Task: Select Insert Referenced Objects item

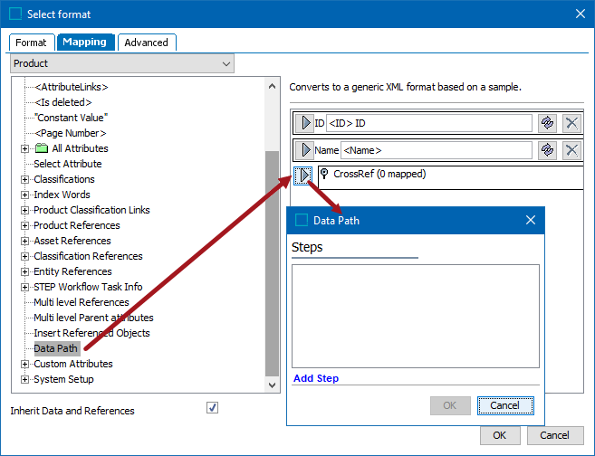Action: click(x=91, y=333)
